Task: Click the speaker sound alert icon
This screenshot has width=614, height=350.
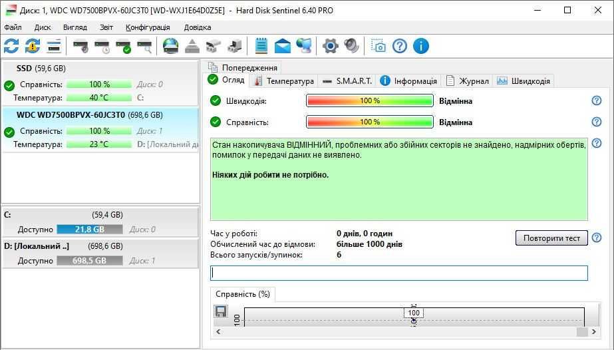Action: point(351,46)
